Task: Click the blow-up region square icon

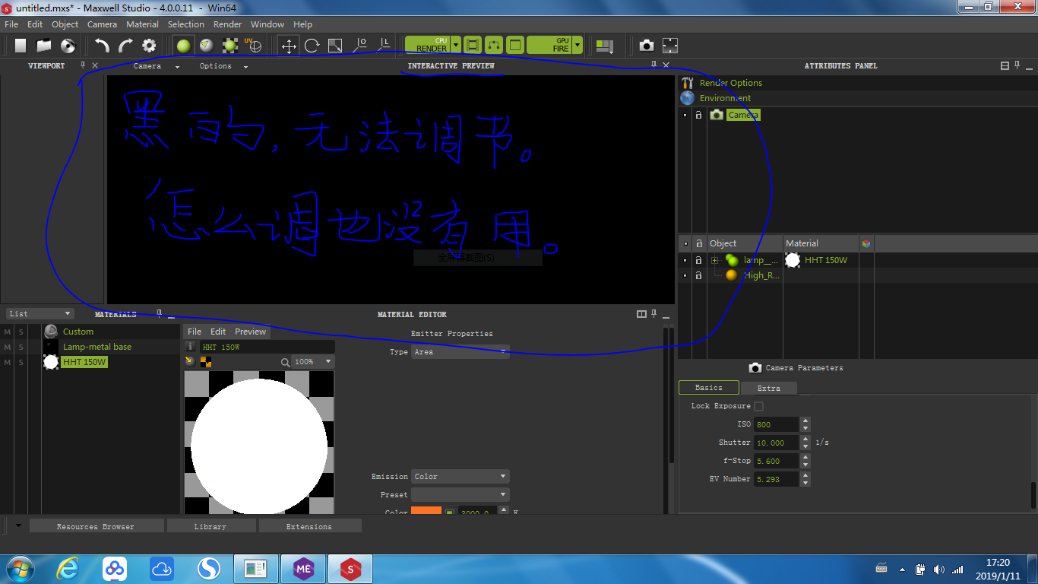Action: 515,46
